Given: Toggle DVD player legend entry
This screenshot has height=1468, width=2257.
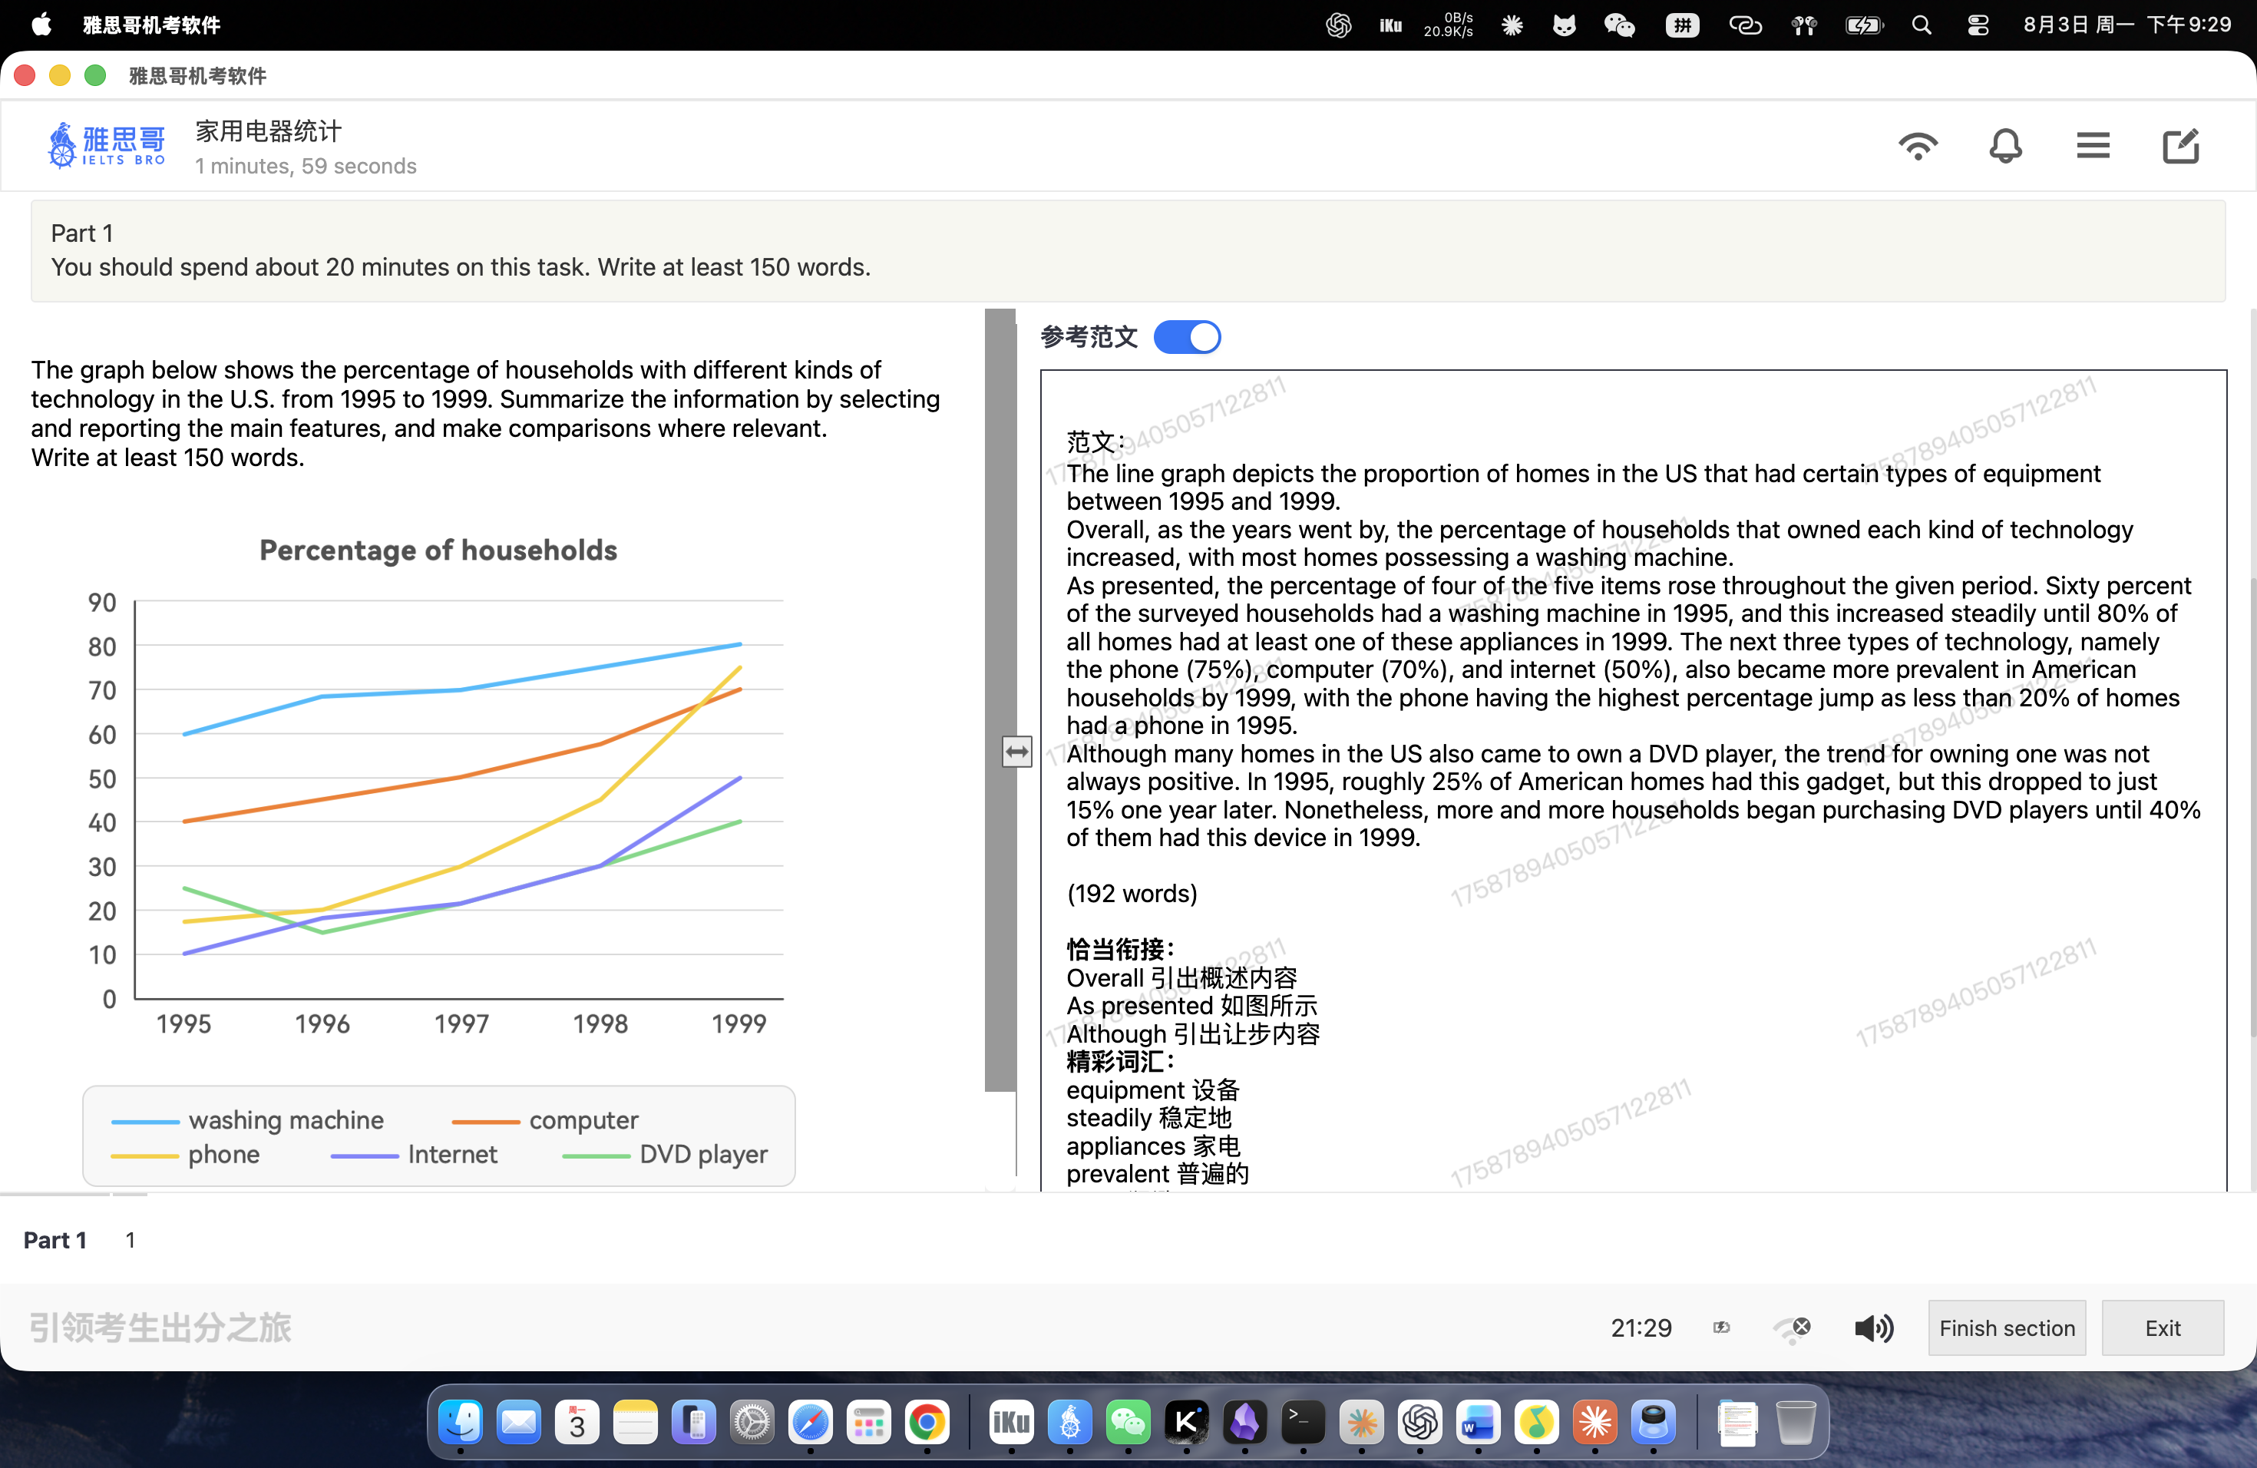Looking at the screenshot, I should [x=665, y=1154].
